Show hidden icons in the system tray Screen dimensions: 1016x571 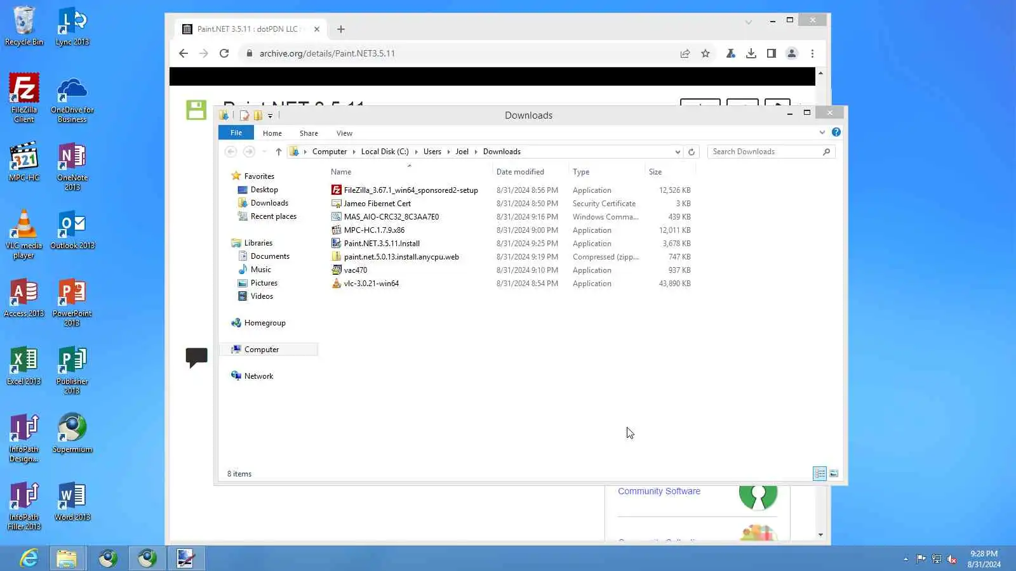906,559
